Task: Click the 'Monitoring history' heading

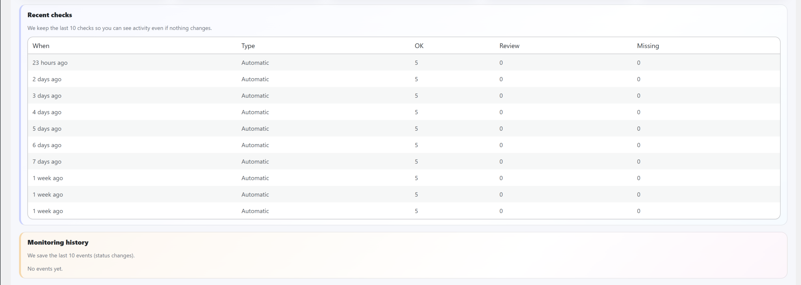Action: (x=58, y=242)
